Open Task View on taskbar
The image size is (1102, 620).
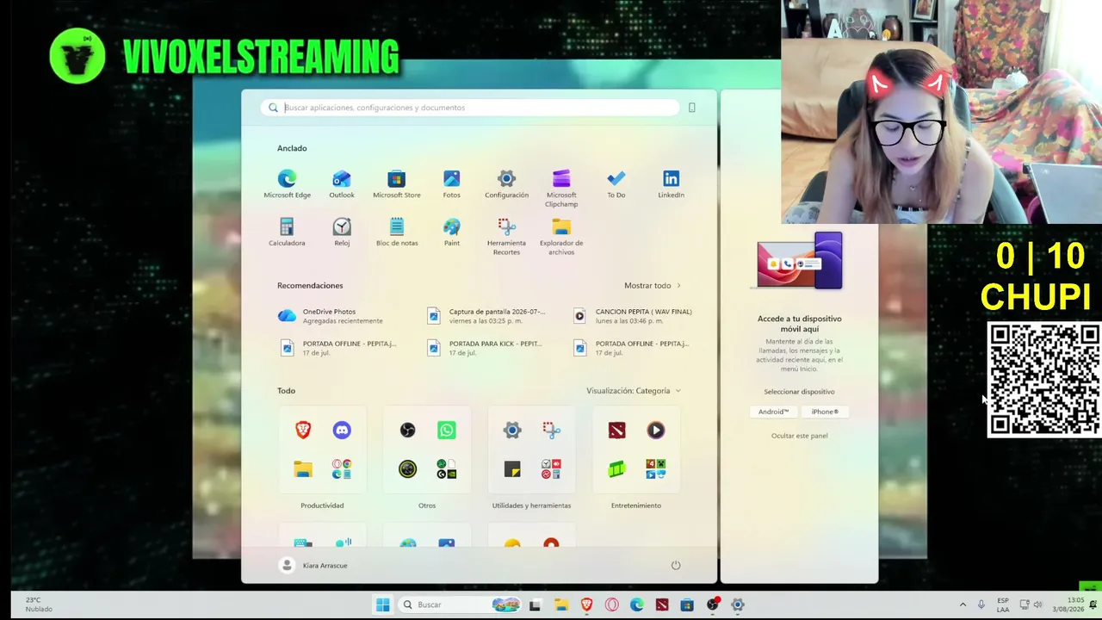click(535, 604)
